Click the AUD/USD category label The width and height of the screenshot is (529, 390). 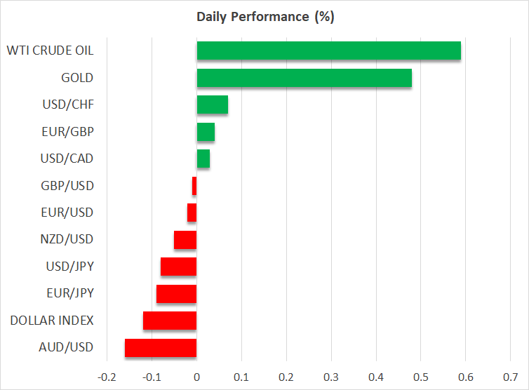pos(68,348)
